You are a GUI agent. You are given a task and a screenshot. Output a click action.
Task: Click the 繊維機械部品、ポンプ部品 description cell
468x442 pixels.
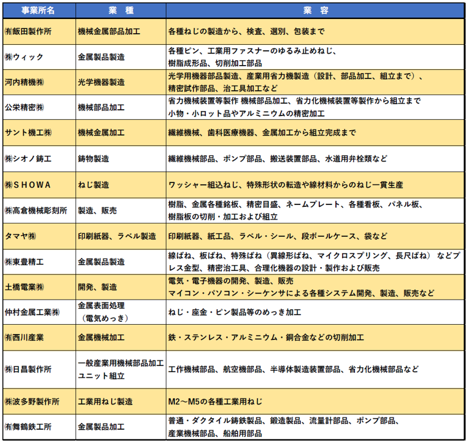315,158
